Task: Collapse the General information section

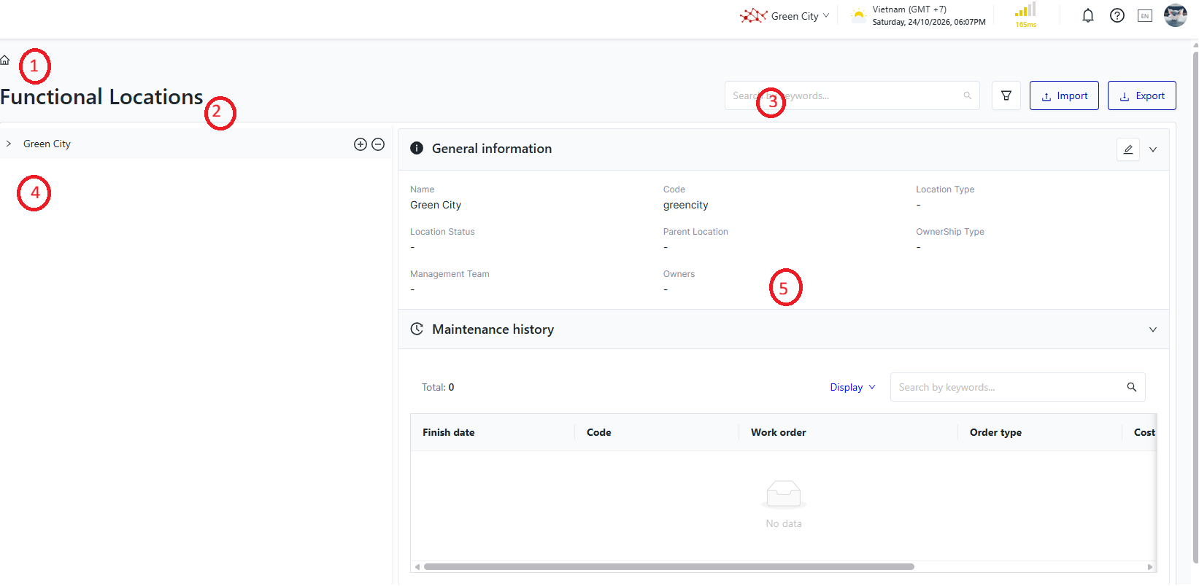Action: (1153, 149)
